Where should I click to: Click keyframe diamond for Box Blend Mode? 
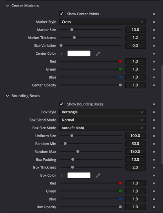point(154,120)
